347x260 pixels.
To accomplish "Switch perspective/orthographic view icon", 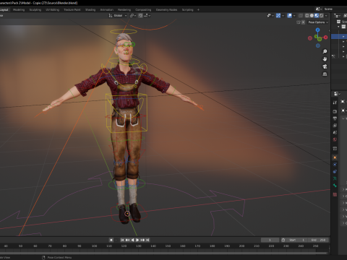I will 325,74.
